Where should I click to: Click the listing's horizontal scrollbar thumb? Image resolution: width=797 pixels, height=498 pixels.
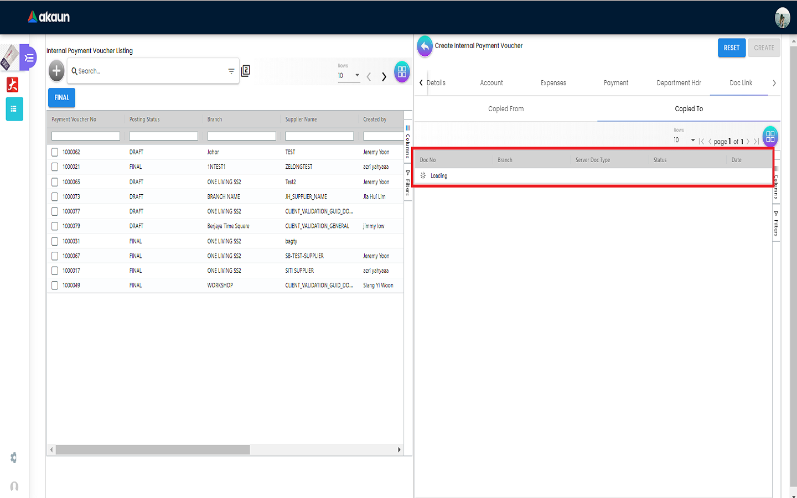coord(153,450)
